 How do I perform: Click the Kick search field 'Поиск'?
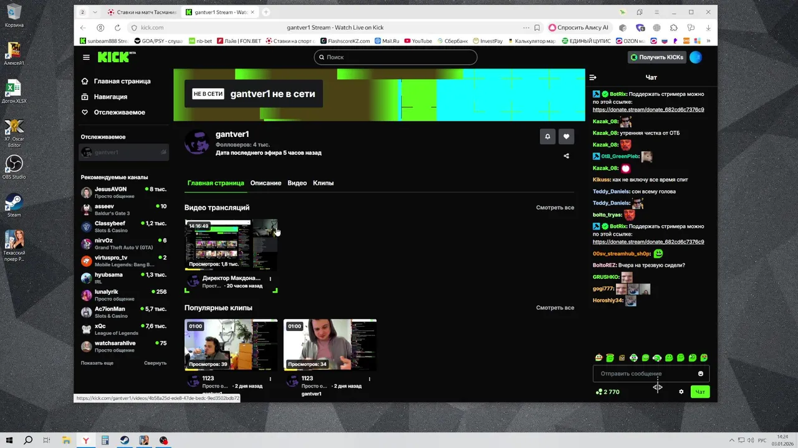coord(395,57)
